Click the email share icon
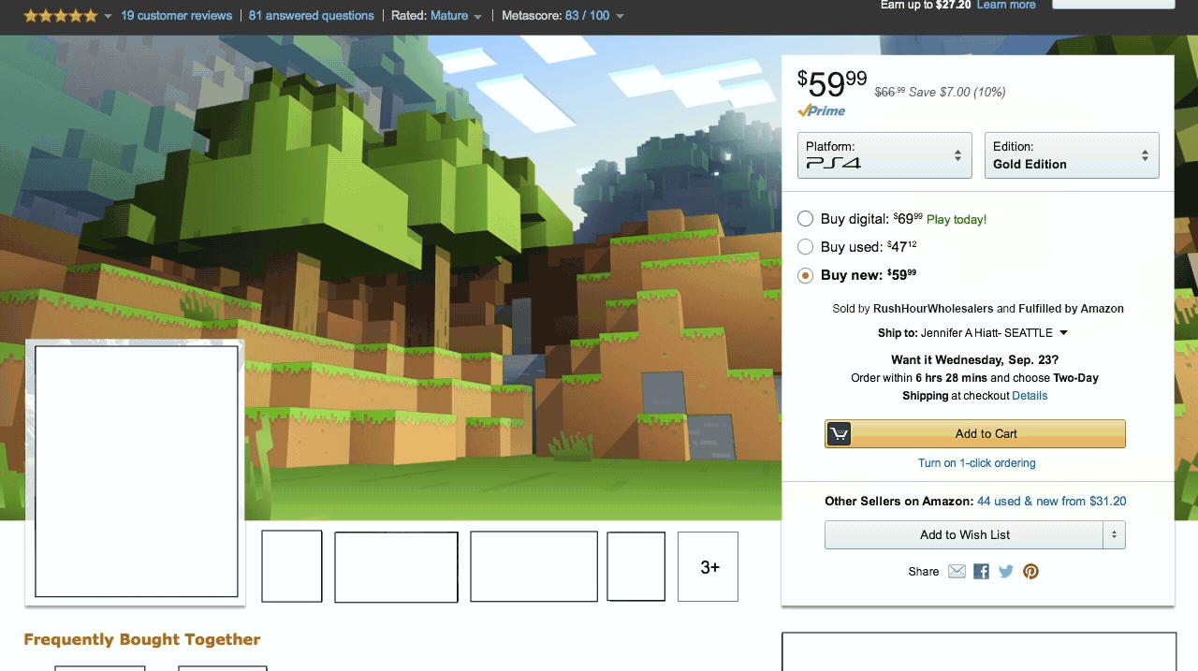Image resolution: width=1198 pixels, height=671 pixels. 957,572
